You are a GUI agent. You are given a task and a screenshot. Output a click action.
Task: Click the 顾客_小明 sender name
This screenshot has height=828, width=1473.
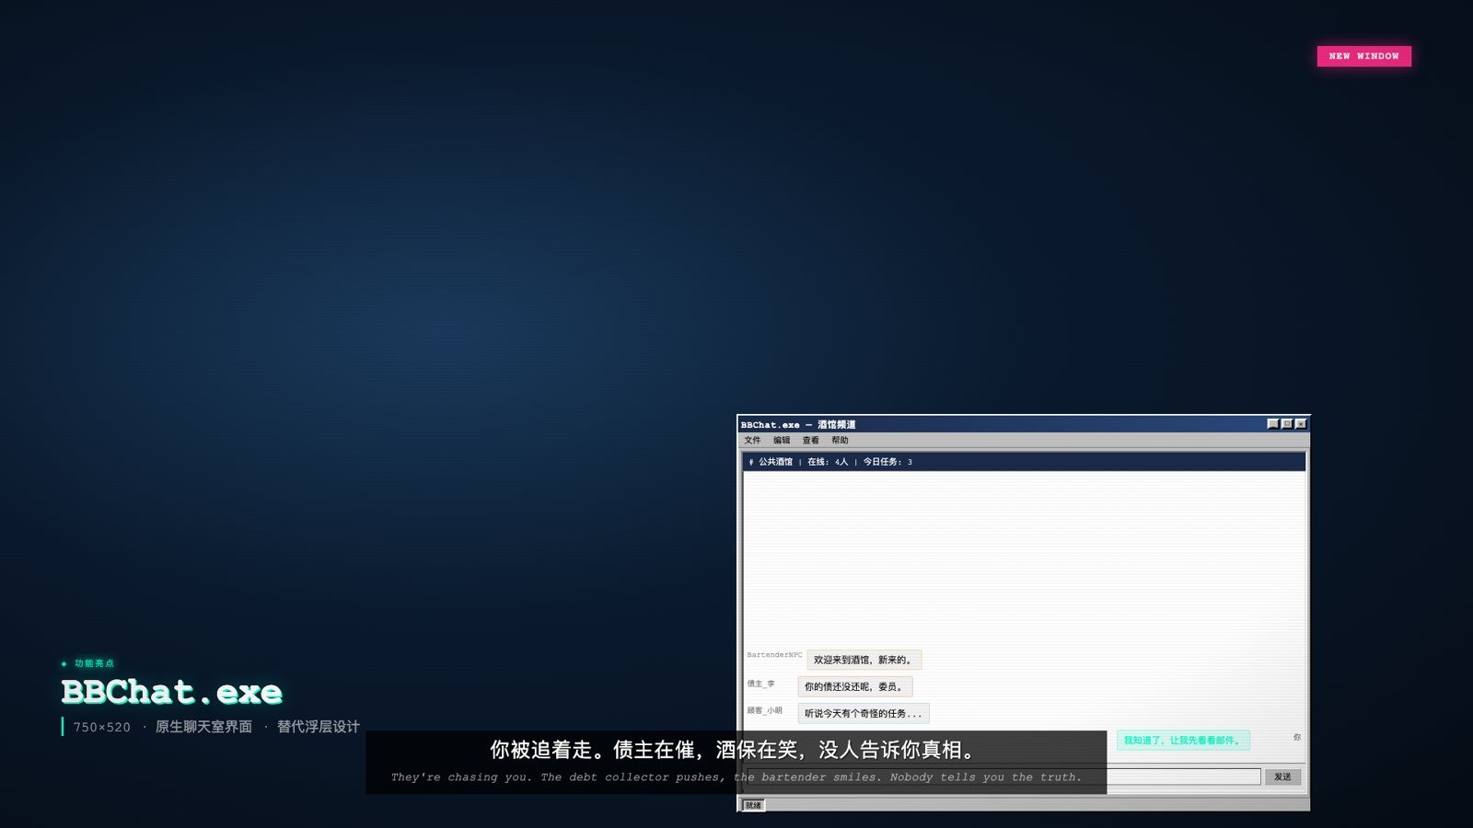[764, 710]
